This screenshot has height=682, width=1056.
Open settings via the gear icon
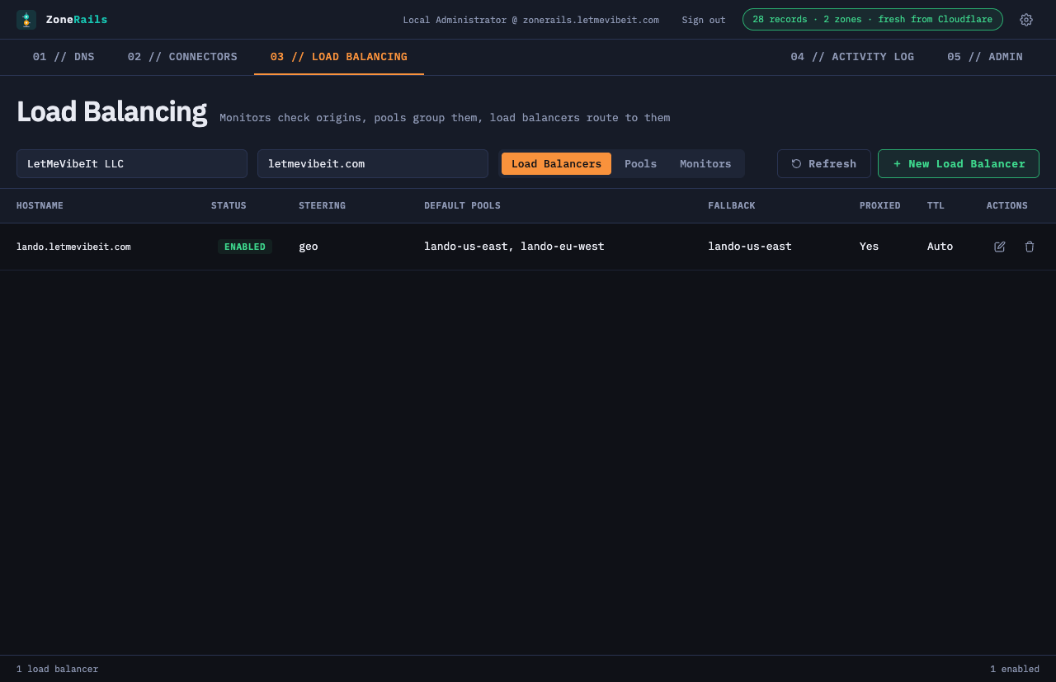tap(1026, 20)
